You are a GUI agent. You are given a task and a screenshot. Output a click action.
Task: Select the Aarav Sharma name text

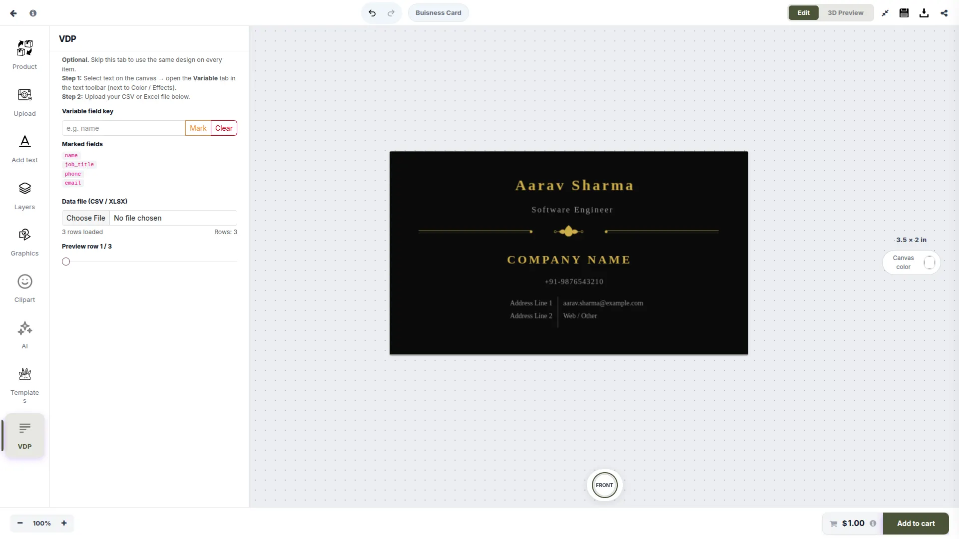coord(574,186)
